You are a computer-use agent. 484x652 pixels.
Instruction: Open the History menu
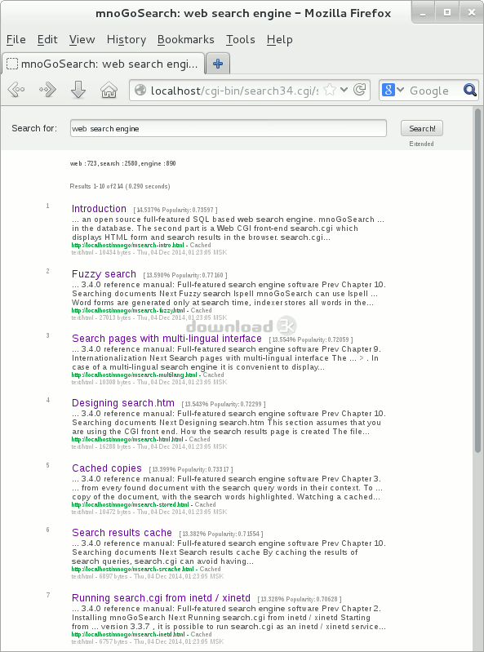(x=127, y=39)
